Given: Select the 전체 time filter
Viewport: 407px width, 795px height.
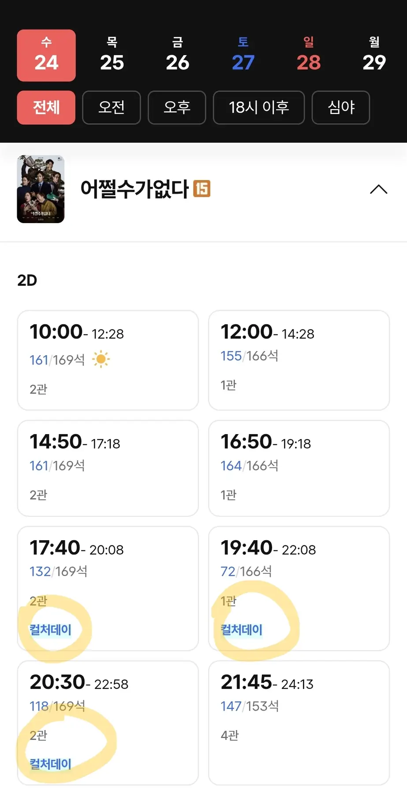Looking at the screenshot, I should pyautogui.click(x=46, y=107).
